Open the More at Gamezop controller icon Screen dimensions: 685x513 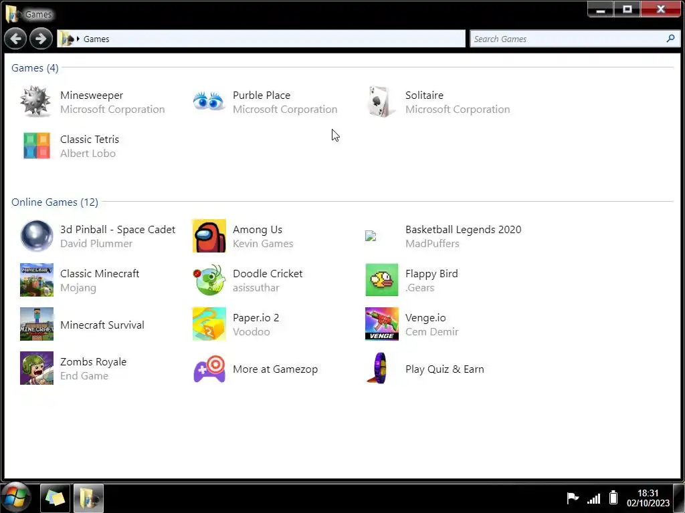209,369
